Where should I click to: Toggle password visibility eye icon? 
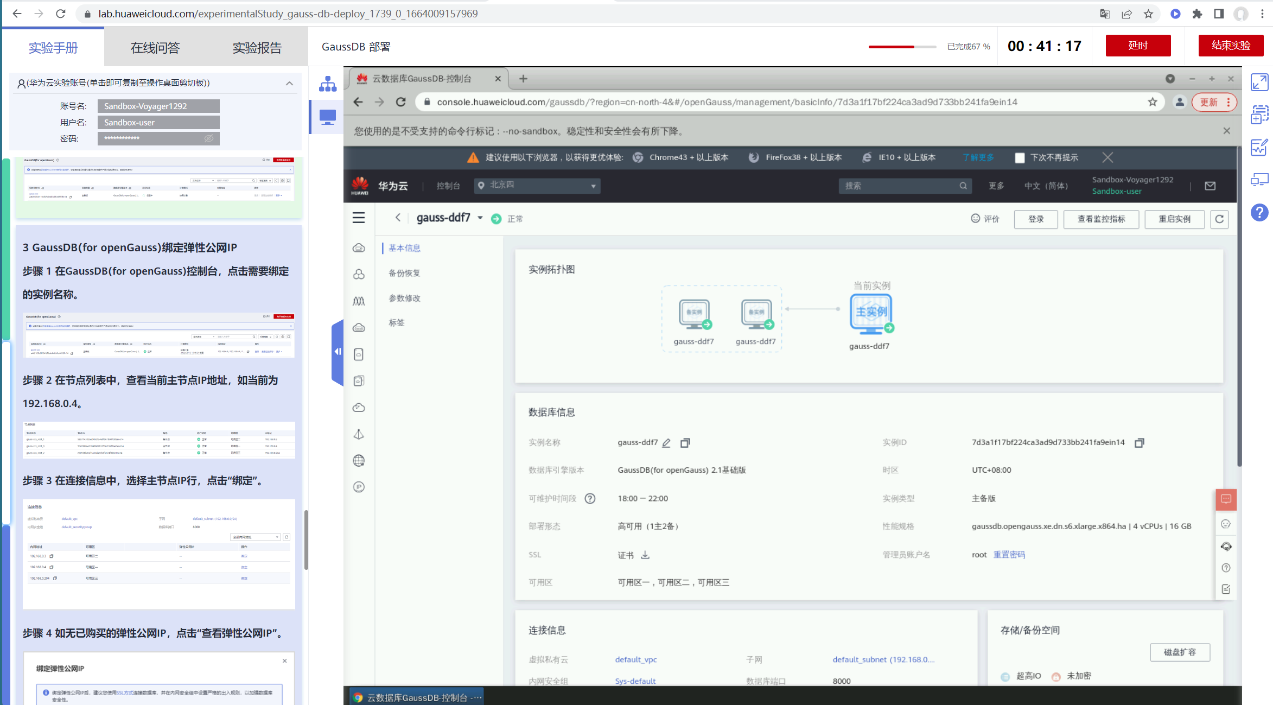point(209,138)
